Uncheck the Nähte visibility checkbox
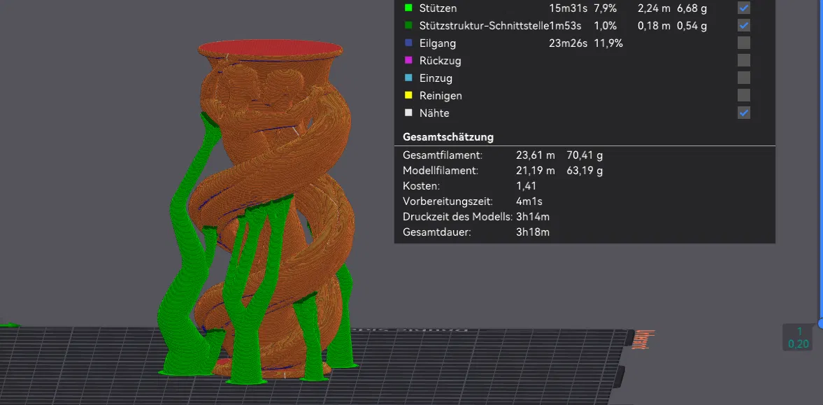This screenshot has height=405, width=823. coord(743,113)
